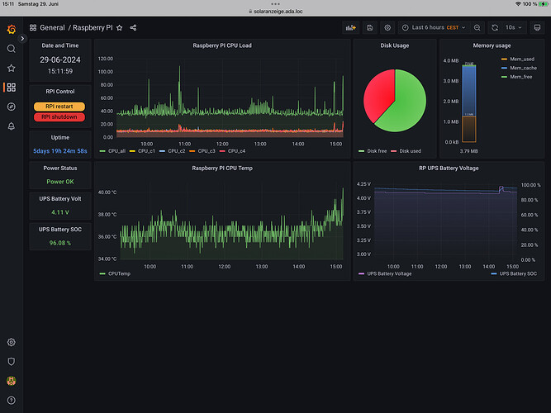Open the Dashboards grid icon in sidebar
The height and width of the screenshot is (413, 551).
click(12, 88)
